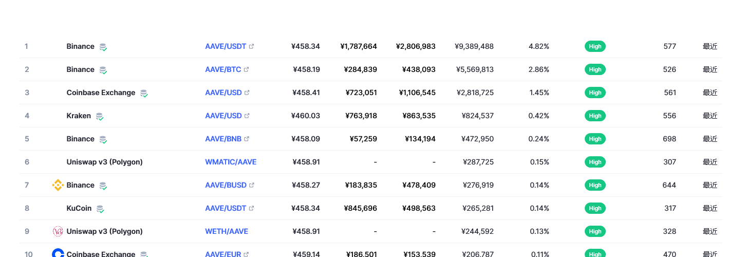Click the external link icon beside AAVE/BNB
This screenshot has width=745, height=257.
[x=247, y=139]
